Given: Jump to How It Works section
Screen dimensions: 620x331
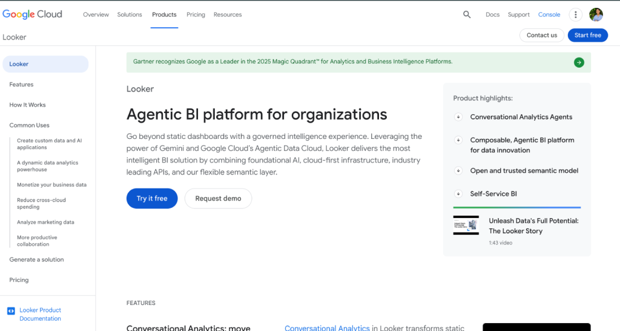Looking at the screenshot, I should point(27,105).
